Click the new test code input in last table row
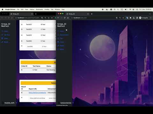The height and width of the screenshot is (114, 153). click(x=33, y=47)
